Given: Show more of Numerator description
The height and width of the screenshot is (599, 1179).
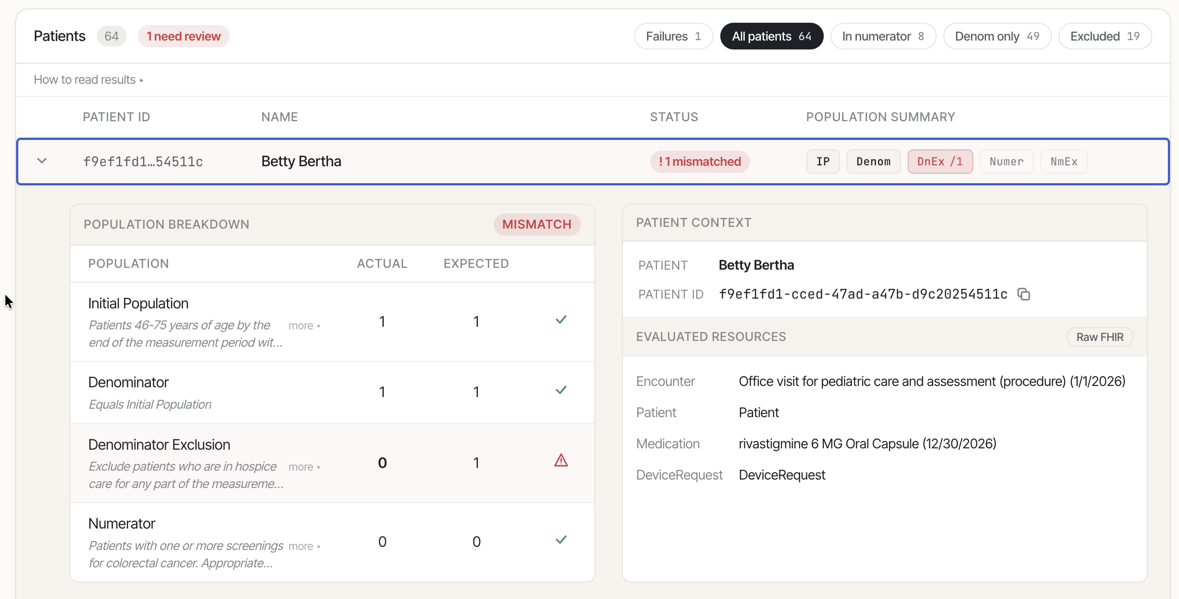Looking at the screenshot, I should point(304,546).
